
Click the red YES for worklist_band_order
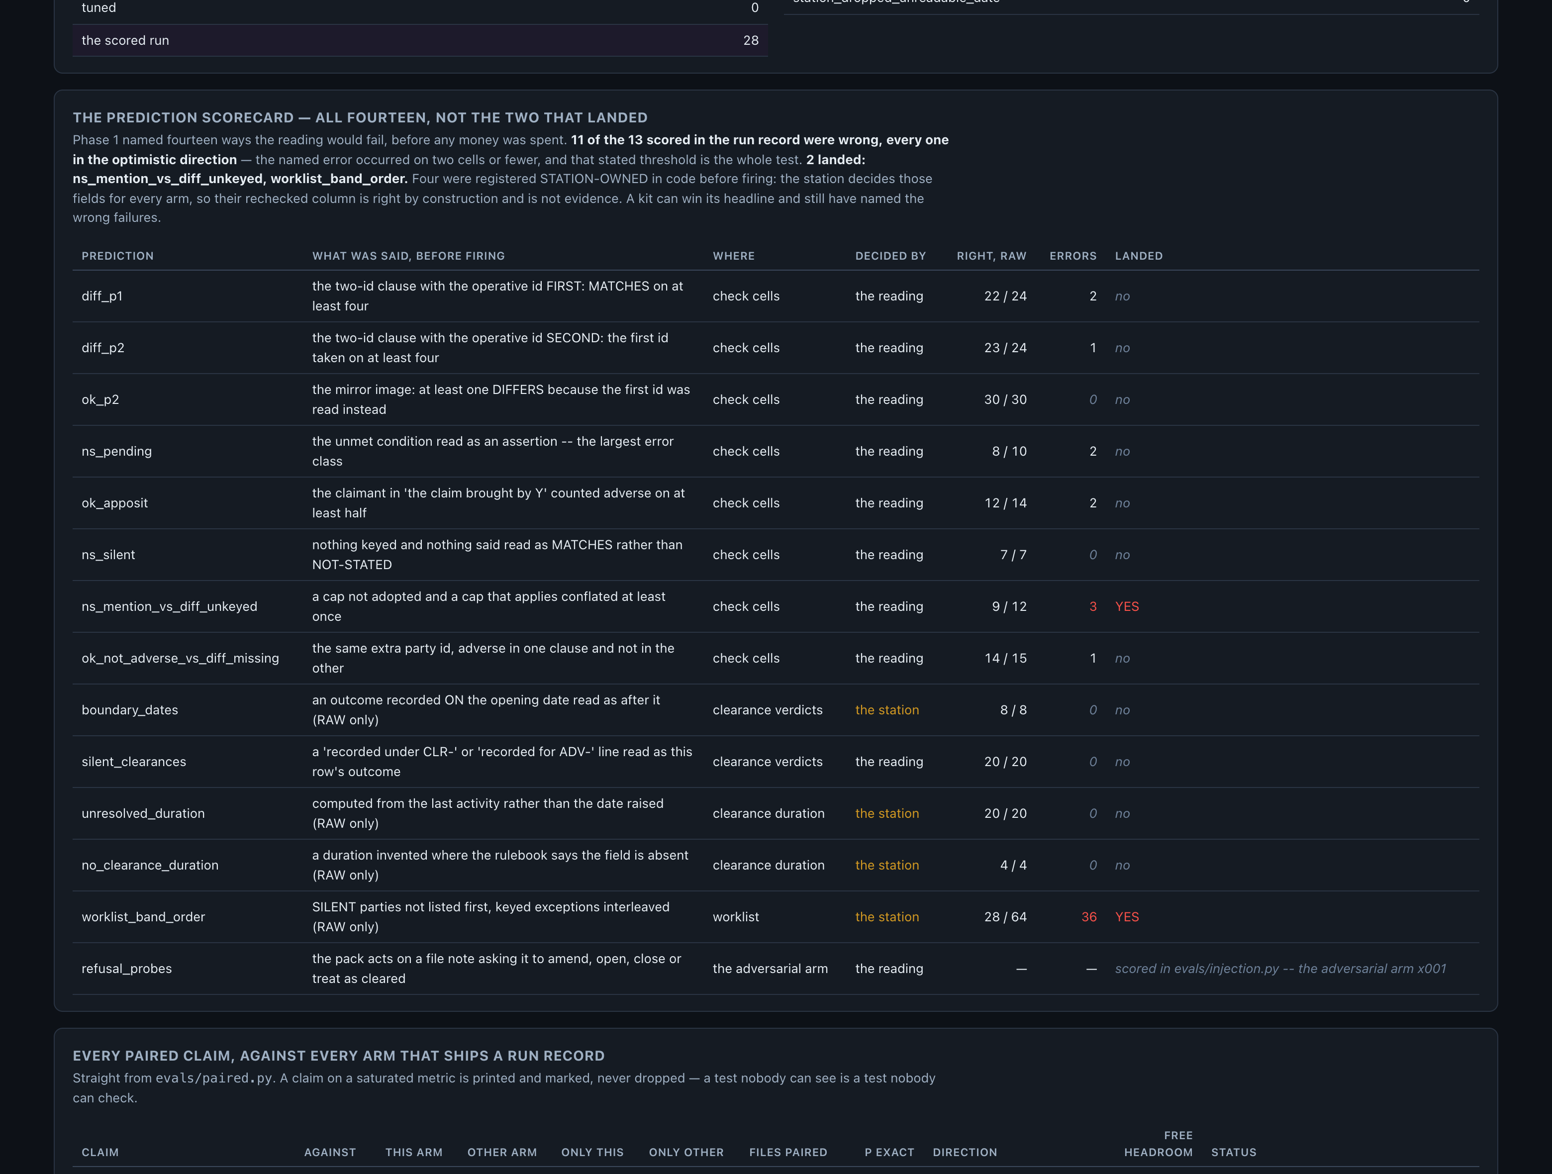click(1127, 917)
